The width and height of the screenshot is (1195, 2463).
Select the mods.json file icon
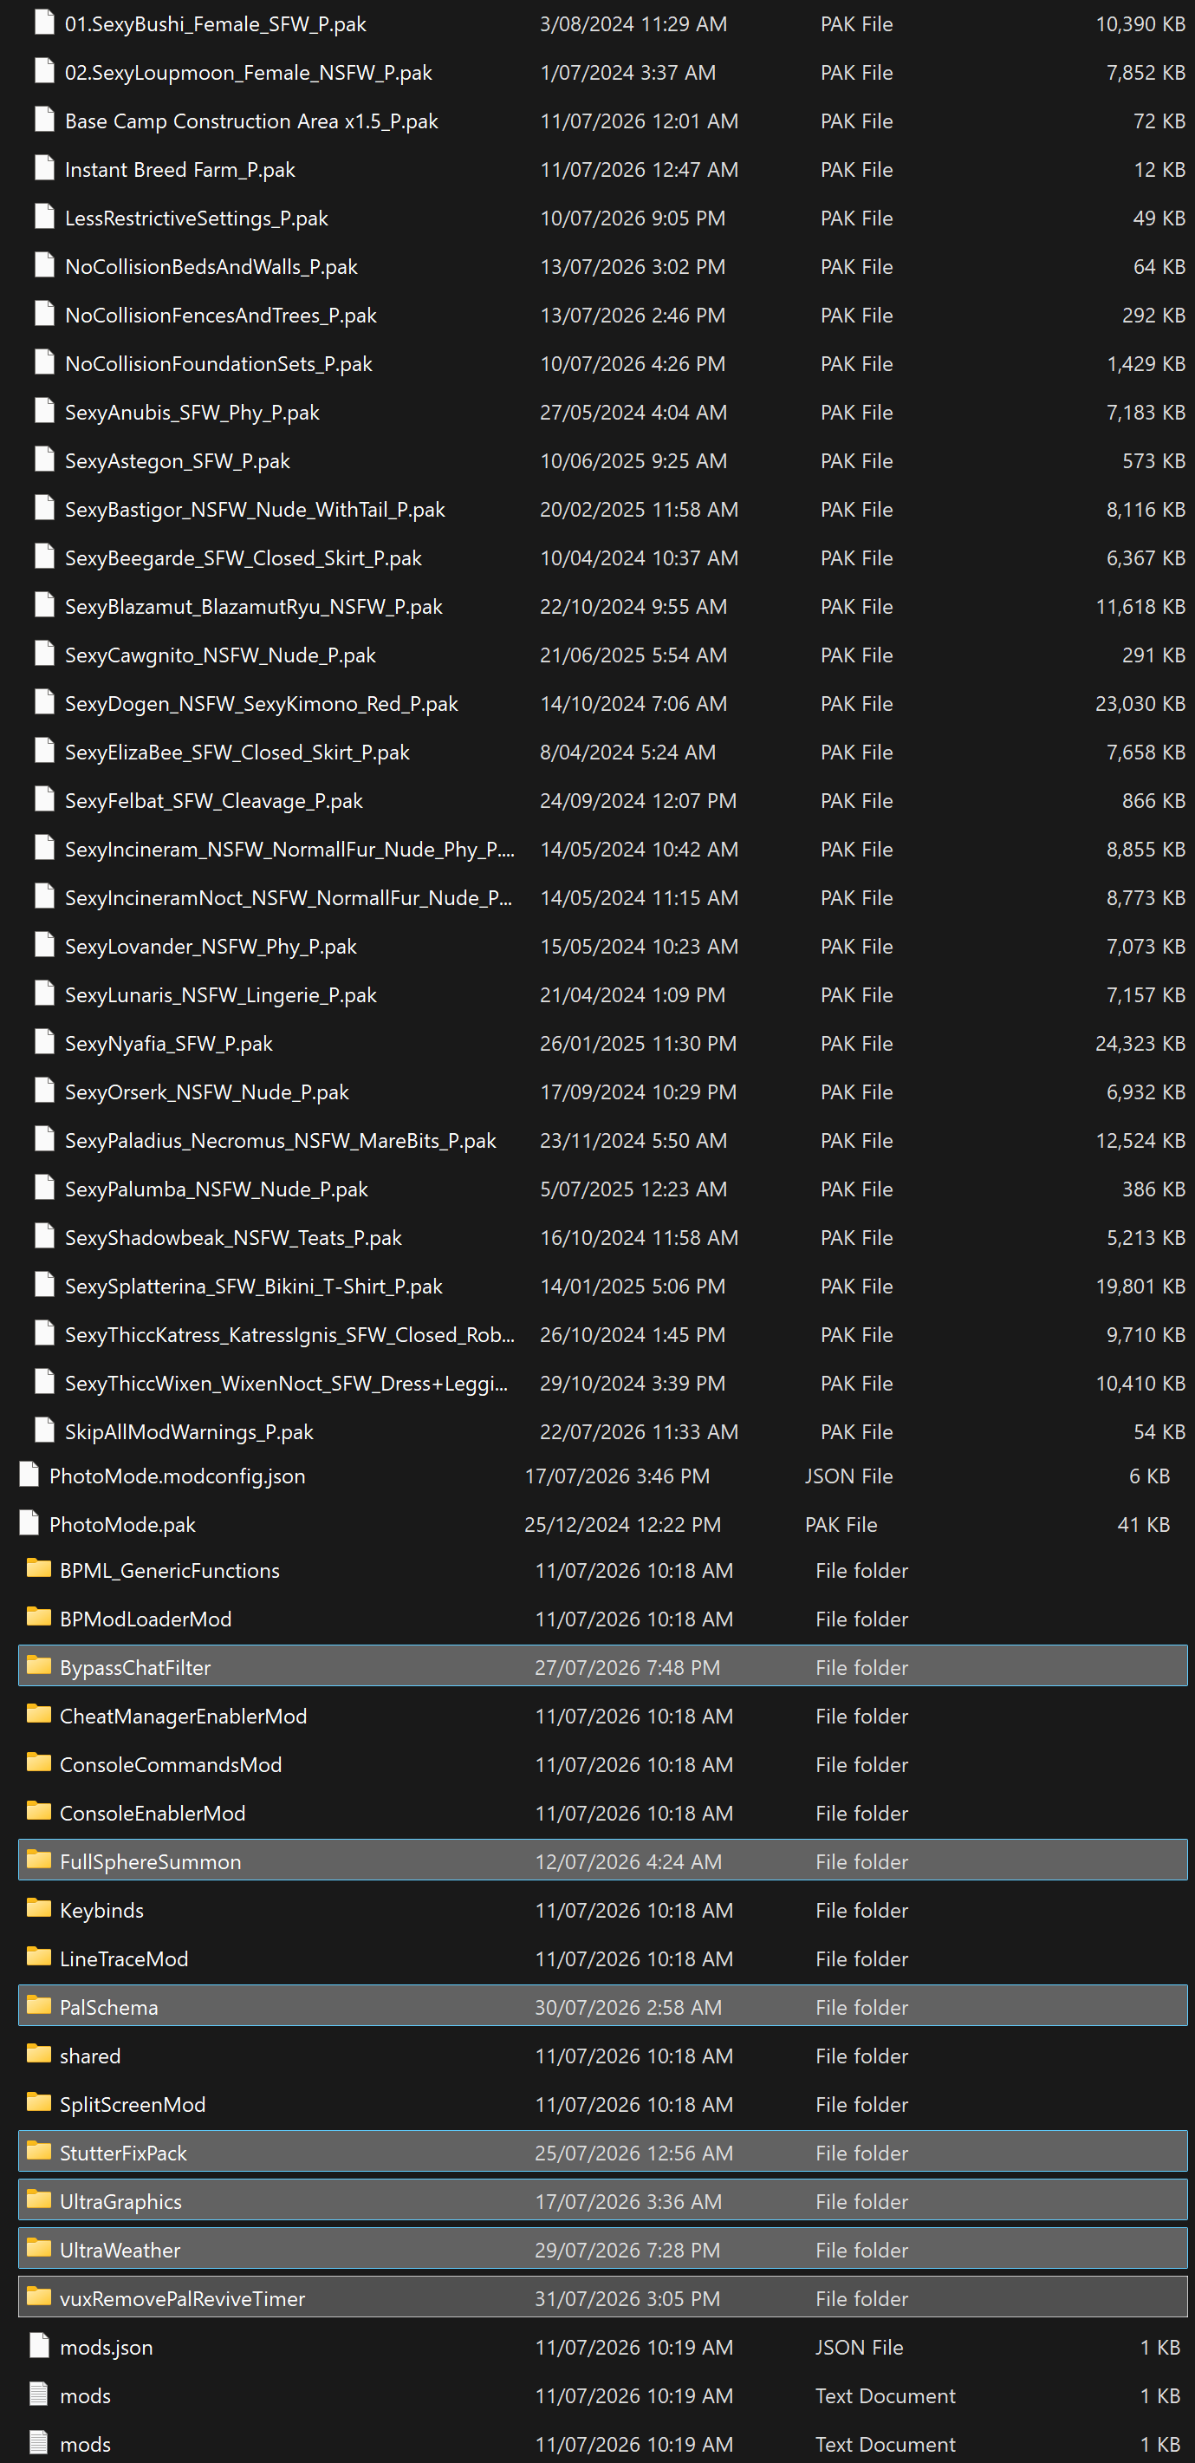point(39,2345)
